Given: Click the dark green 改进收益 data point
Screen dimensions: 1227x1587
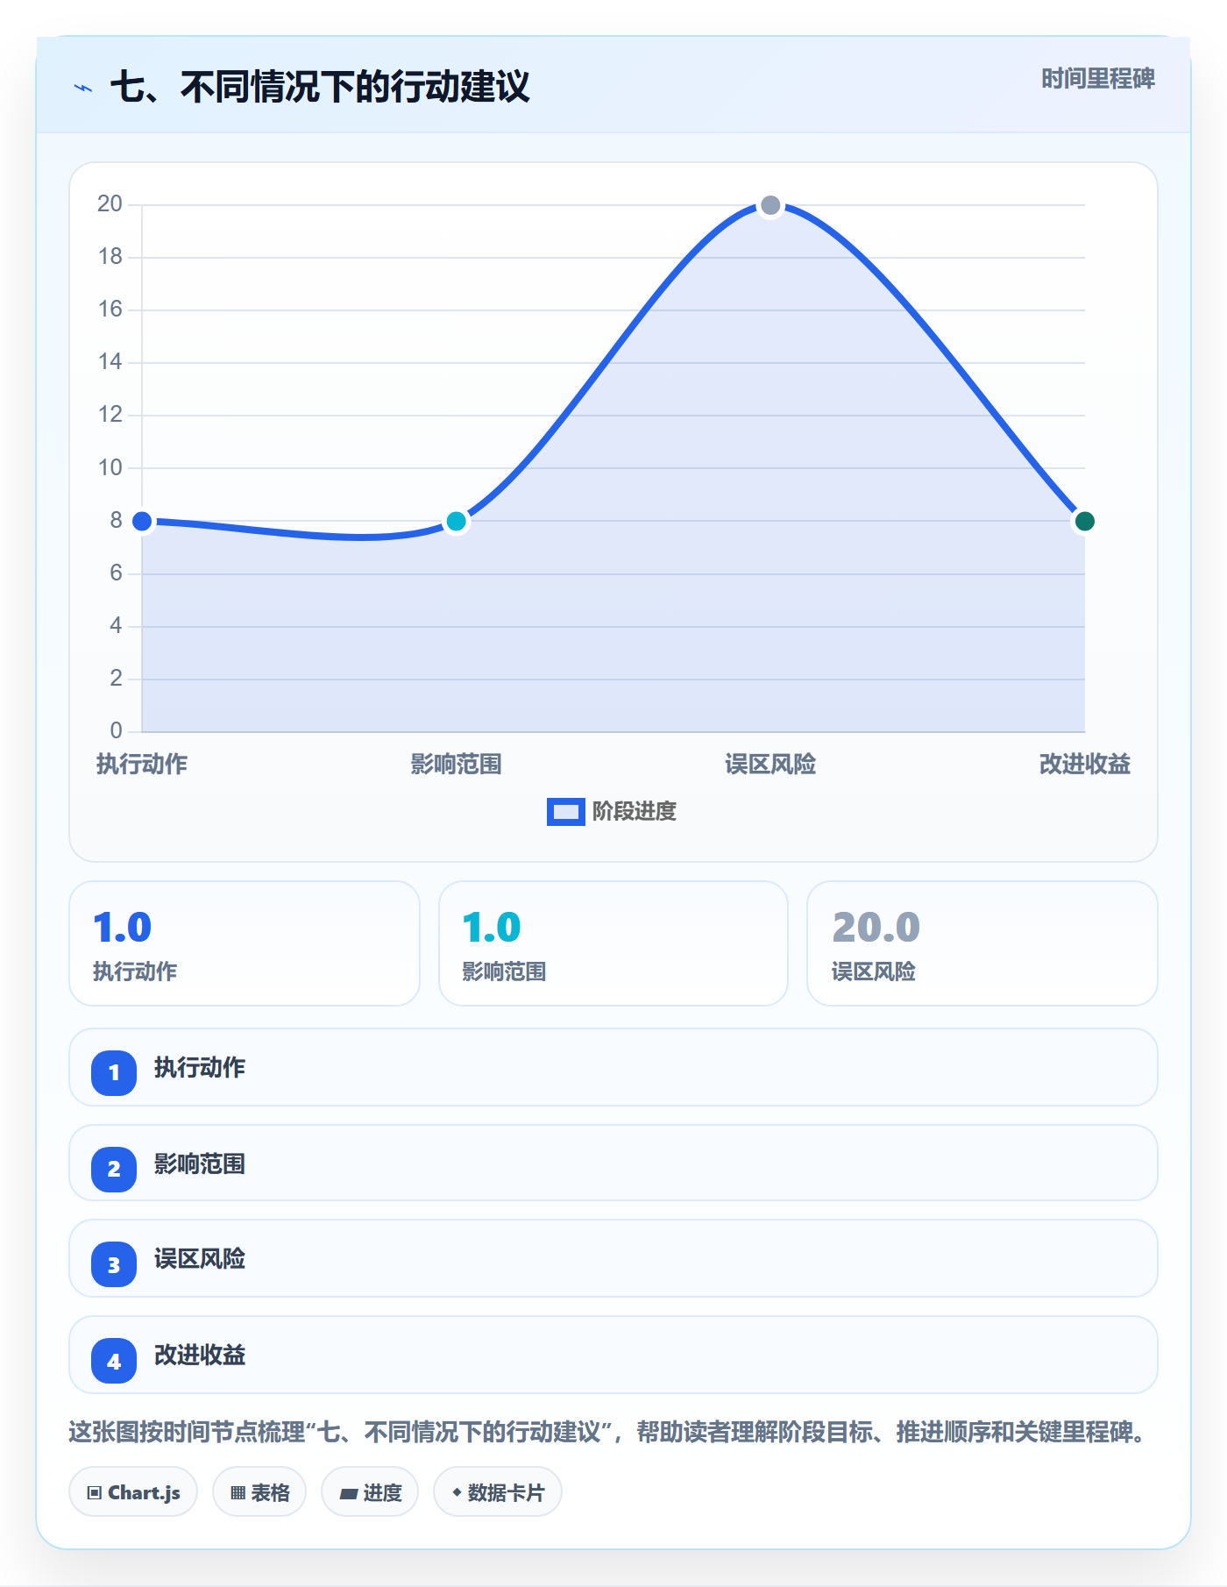Looking at the screenshot, I should coord(1085,522).
